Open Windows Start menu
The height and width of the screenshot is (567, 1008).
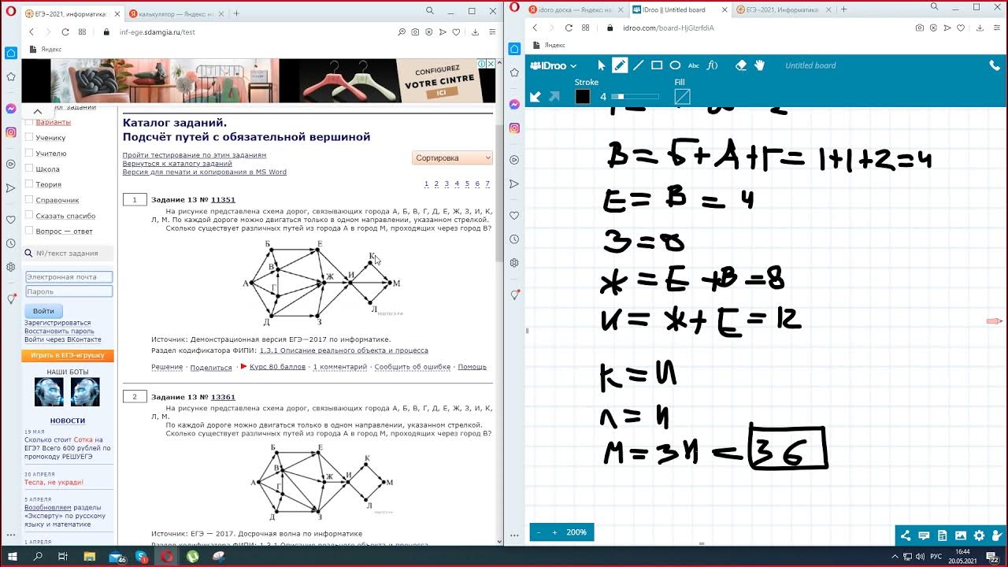click(x=12, y=556)
